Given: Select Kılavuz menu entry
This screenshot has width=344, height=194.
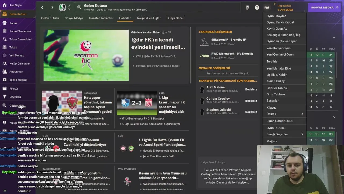Looking at the screenshot, I should [284, 108].
